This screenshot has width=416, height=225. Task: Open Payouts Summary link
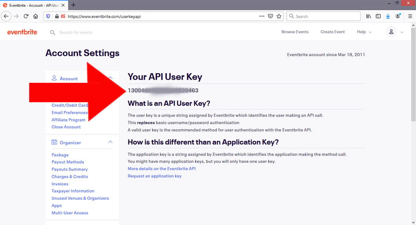69,169
